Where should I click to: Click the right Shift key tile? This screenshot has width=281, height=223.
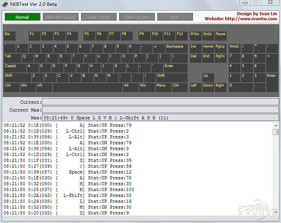172,77
